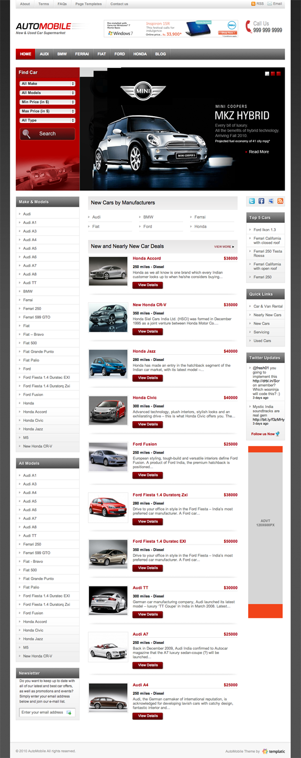Select the FORD navigation tab

point(120,54)
